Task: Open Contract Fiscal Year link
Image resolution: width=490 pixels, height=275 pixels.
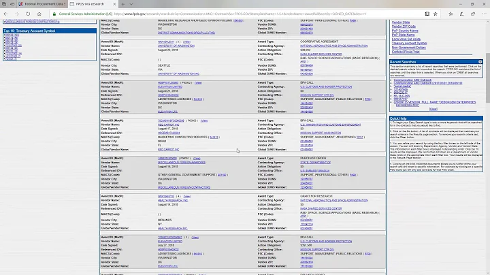Action: (x=406, y=52)
